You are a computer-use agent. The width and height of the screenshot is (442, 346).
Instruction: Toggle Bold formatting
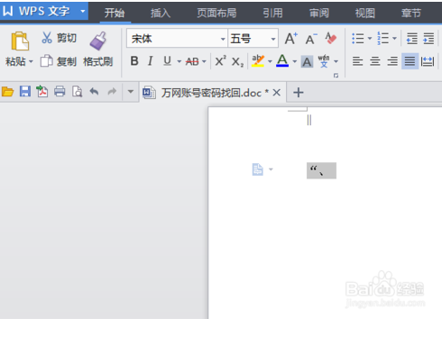coord(134,61)
